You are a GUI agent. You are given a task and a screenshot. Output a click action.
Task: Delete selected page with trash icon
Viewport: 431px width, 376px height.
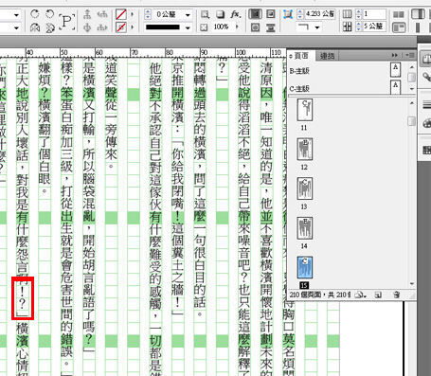(x=396, y=295)
